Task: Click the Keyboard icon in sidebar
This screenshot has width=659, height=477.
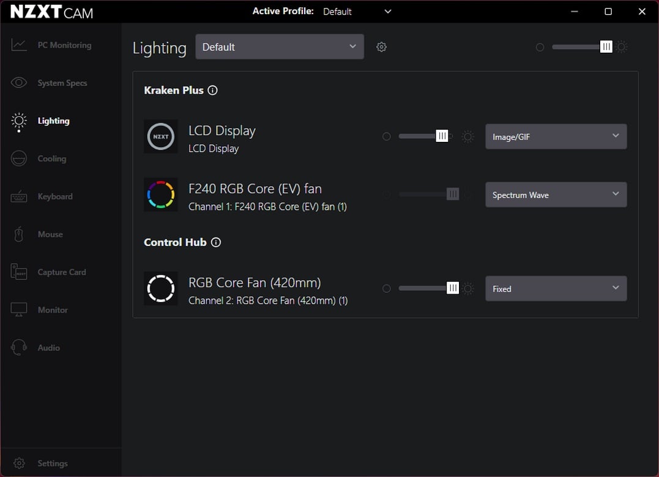Action: pyautogui.click(x=19, y=196)
